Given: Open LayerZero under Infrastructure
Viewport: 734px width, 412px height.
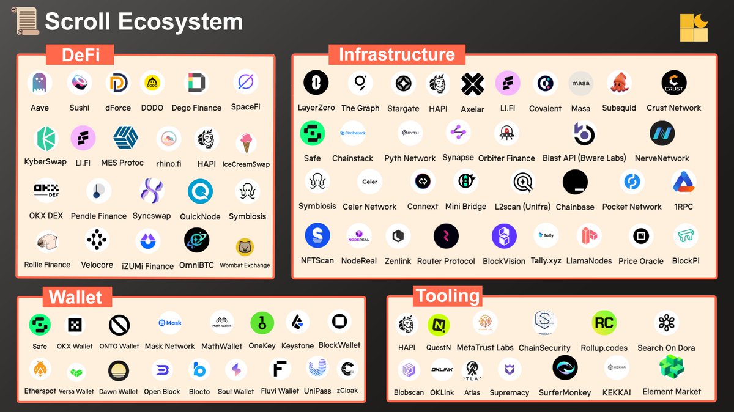Looking at the screenshot, I should 316,83.
